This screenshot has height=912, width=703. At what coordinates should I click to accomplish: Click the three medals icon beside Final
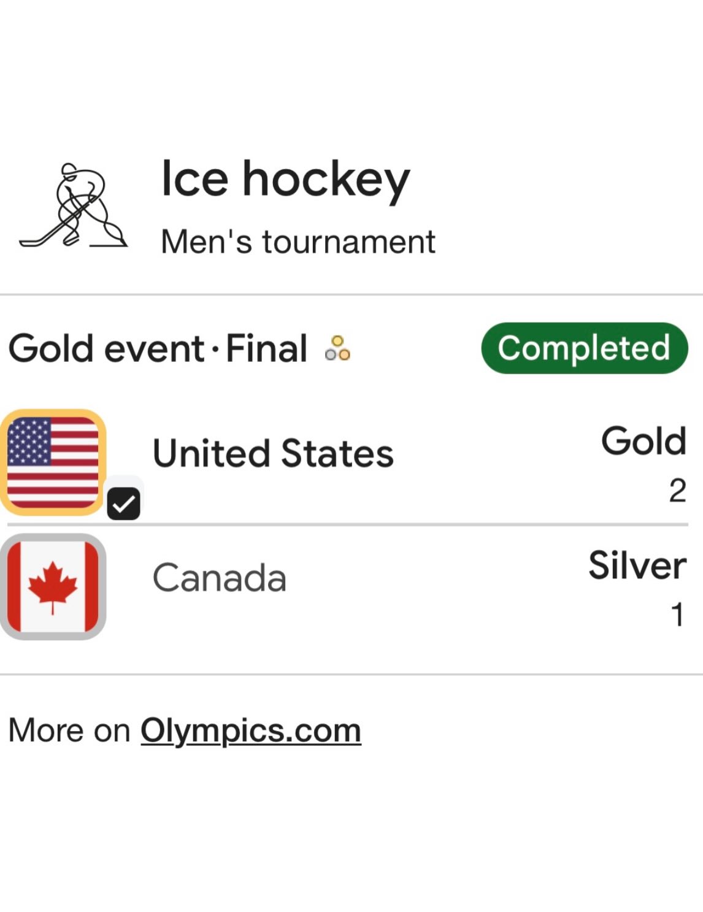pyautogui.click(x=337, y=348)
